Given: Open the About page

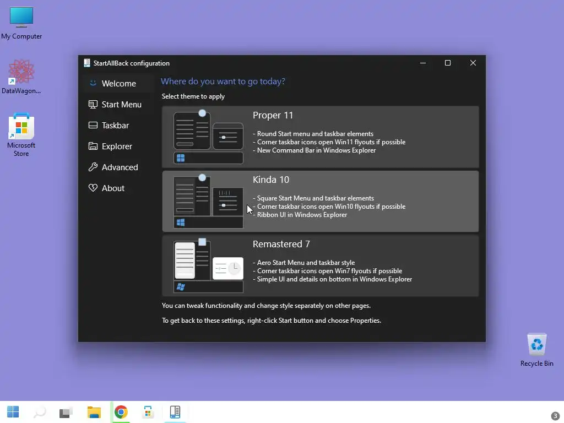Looking at the screenshot, I should pos(118,188).
